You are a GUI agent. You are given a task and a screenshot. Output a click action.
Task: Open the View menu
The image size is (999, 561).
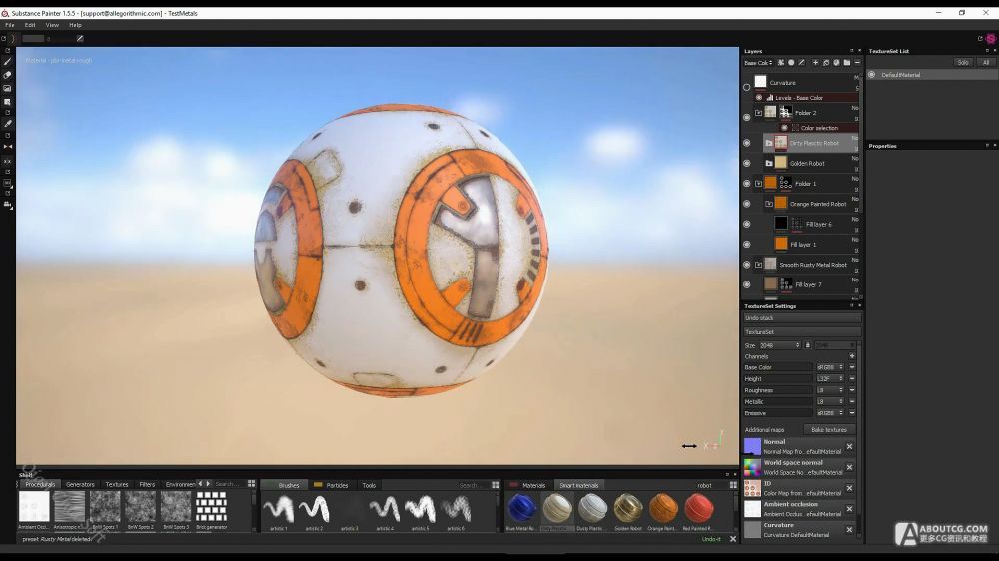[x=52, y=25]
